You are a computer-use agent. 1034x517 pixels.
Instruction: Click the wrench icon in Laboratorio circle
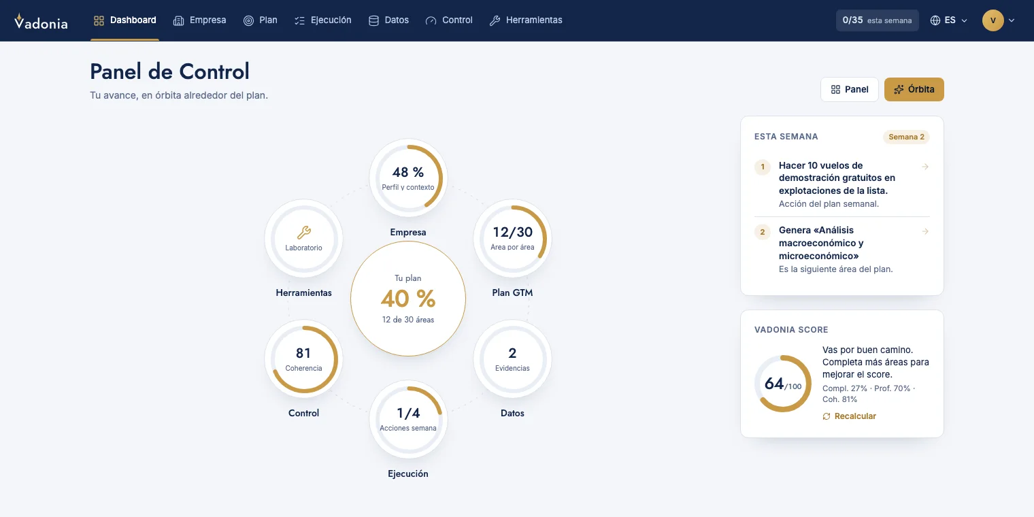click(304, 233)
